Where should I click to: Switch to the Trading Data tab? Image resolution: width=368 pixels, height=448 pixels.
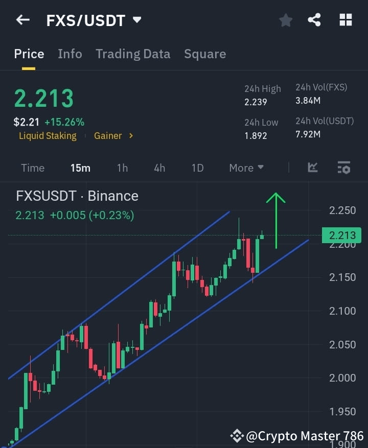(133, 54)
